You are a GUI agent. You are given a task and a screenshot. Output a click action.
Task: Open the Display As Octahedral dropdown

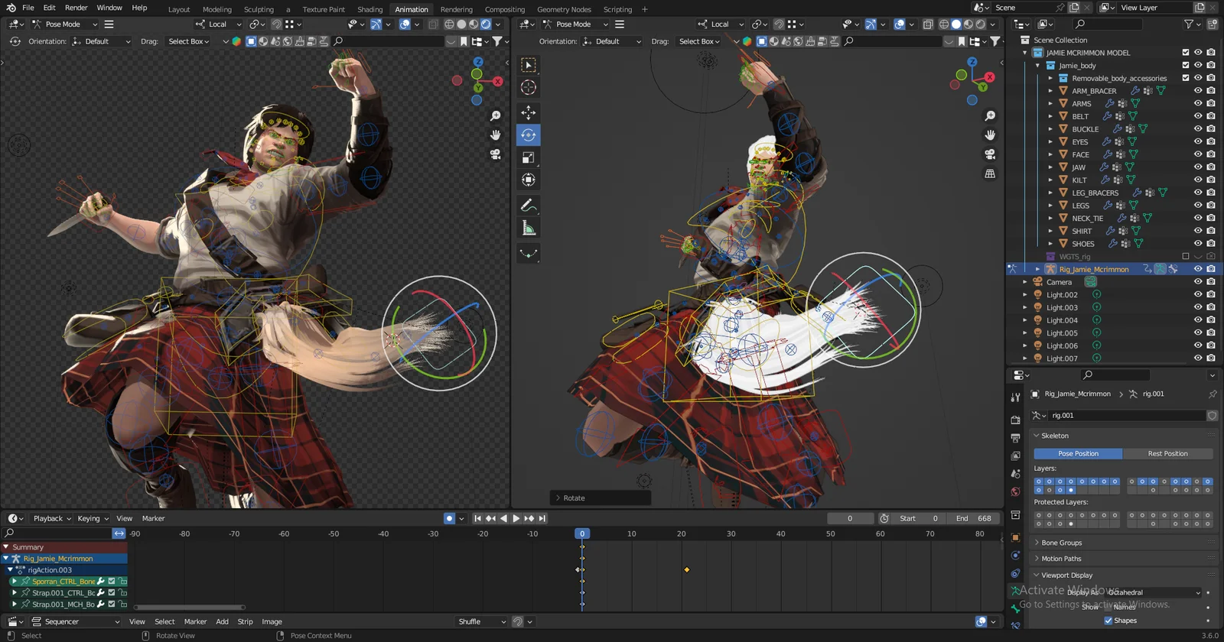[x=1154, y=592]
